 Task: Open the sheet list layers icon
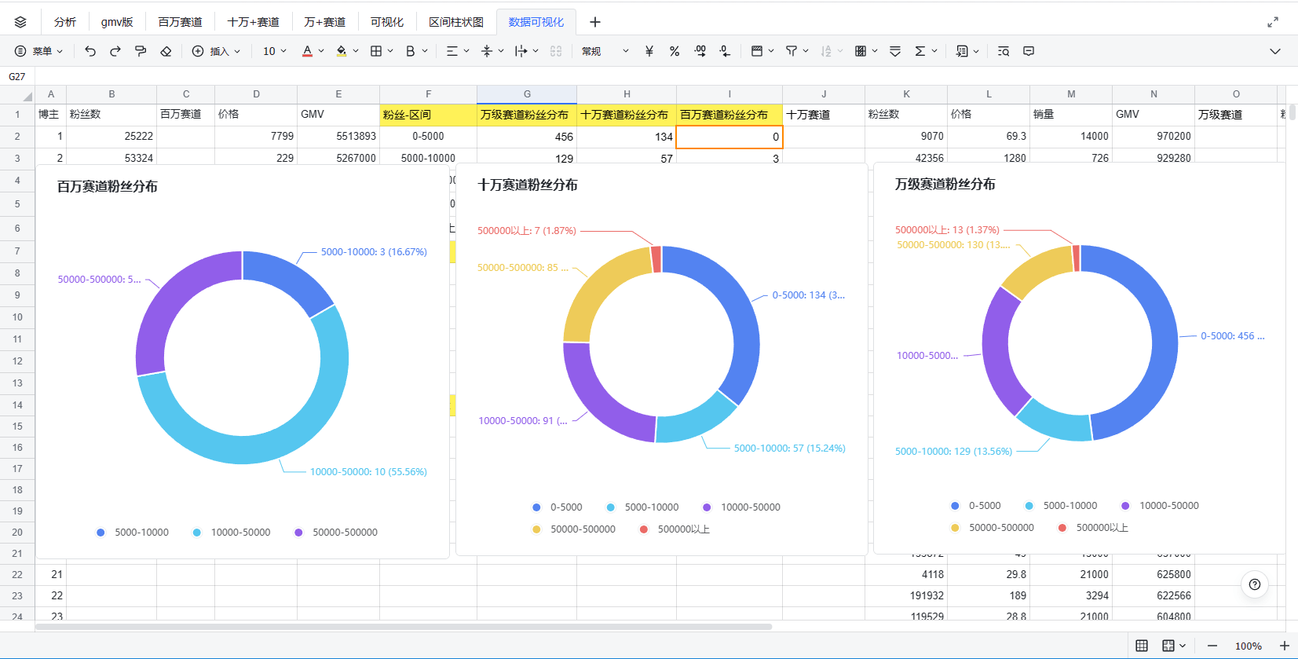[x=20, y=22]
